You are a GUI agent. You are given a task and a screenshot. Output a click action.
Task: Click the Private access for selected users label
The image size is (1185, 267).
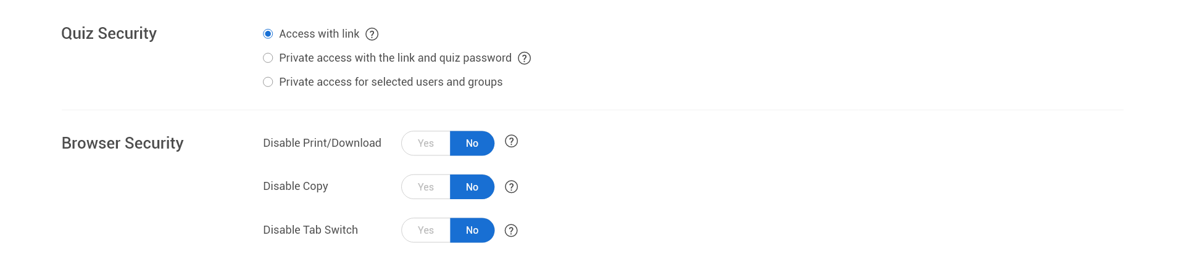[x=391, y=82]
